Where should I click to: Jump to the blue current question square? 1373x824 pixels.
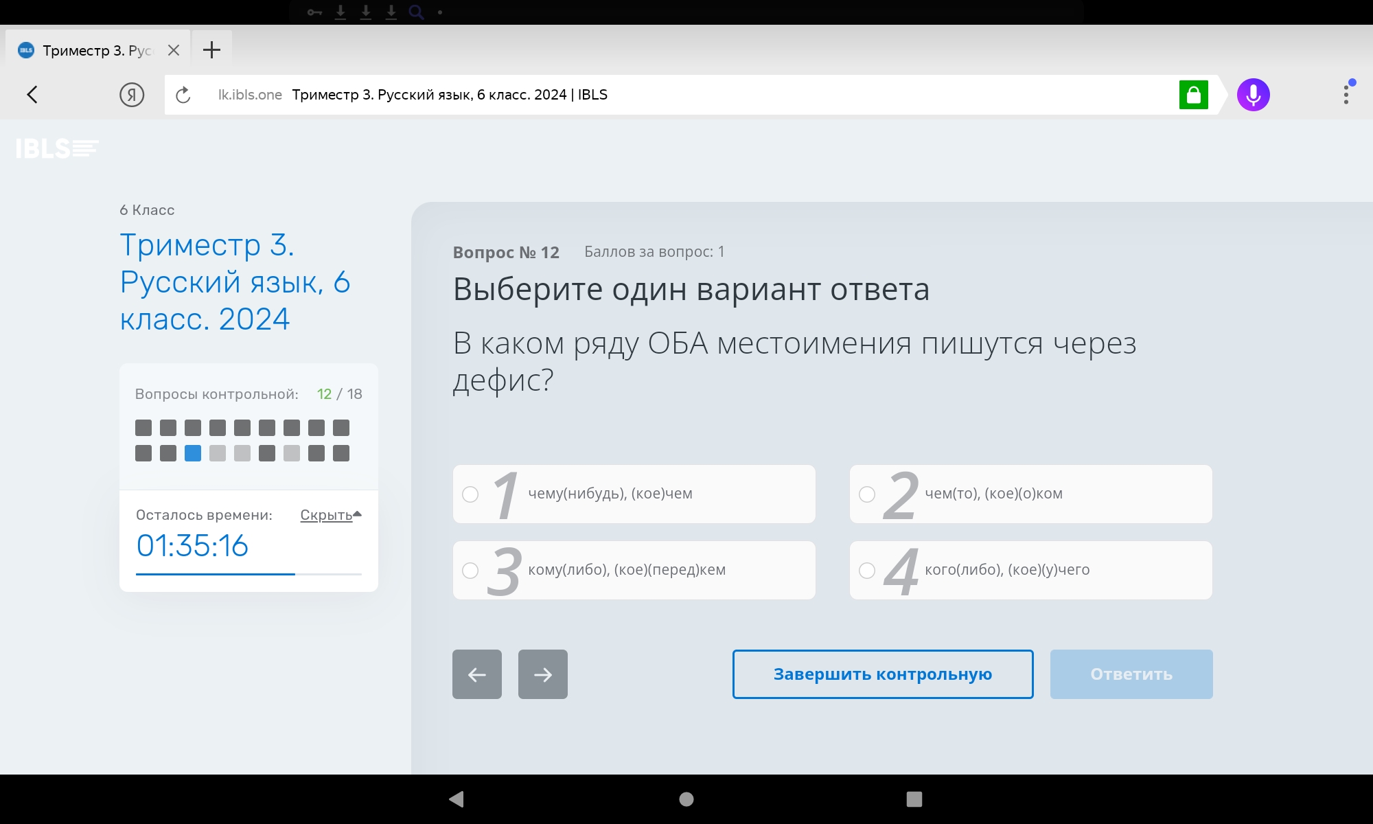(193, 453)
